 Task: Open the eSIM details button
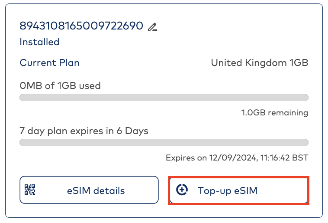click(89, 190)
